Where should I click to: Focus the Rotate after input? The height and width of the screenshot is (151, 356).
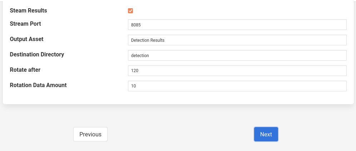[x=237, y=71]
